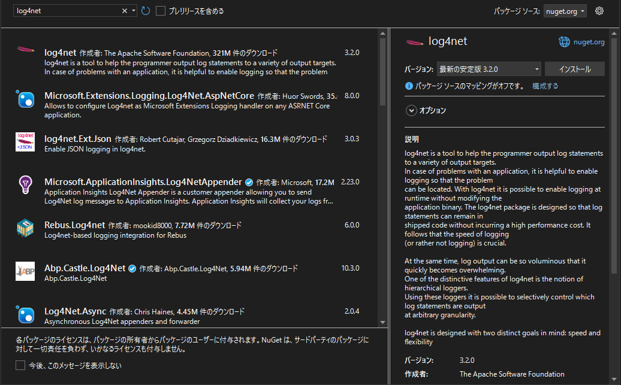Click version 2.0.4 in the Log4Net.Async row

click(x=352, y=311)
